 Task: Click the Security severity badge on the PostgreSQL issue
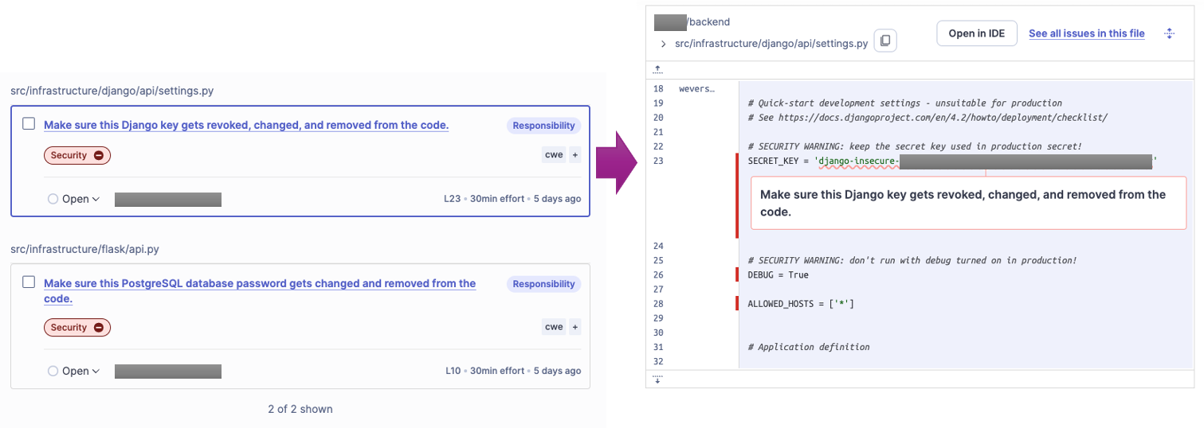[x=77, y=327]
